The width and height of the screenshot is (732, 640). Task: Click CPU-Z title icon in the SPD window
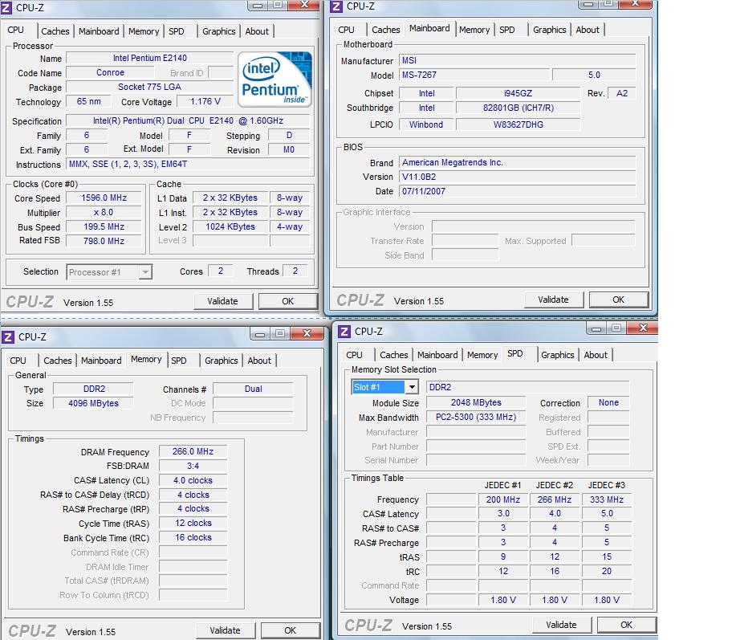pyautogui.click(x=344, y=331)
